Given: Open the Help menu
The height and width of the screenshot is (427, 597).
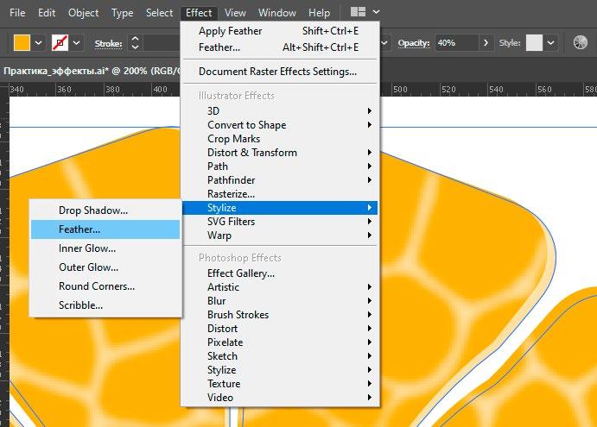Looking at the screenshot, I should 319,13.
